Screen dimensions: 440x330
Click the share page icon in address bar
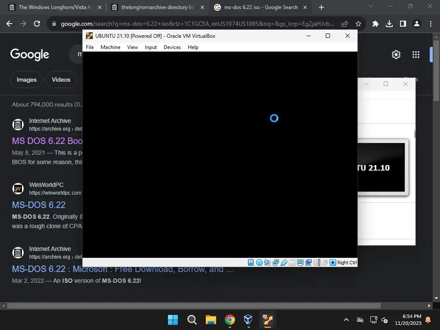coord(345,24)
